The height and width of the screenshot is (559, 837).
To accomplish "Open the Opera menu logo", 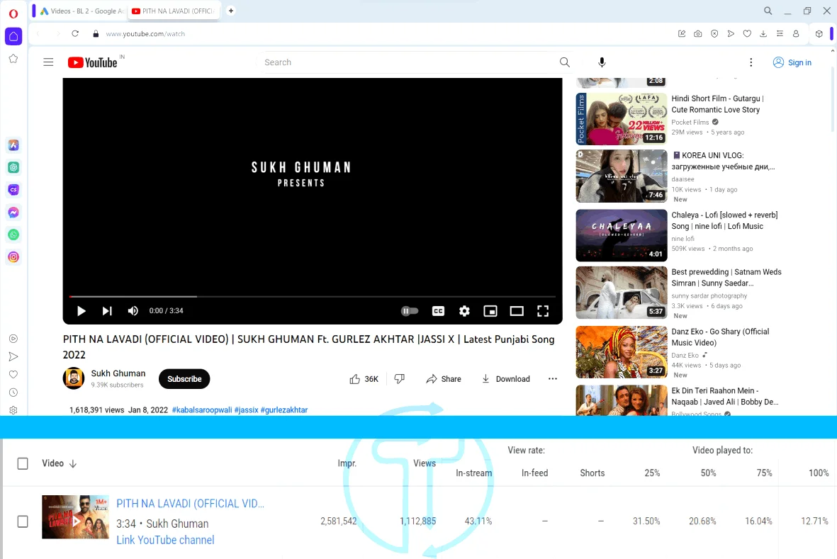I will [x=13, y=13].
